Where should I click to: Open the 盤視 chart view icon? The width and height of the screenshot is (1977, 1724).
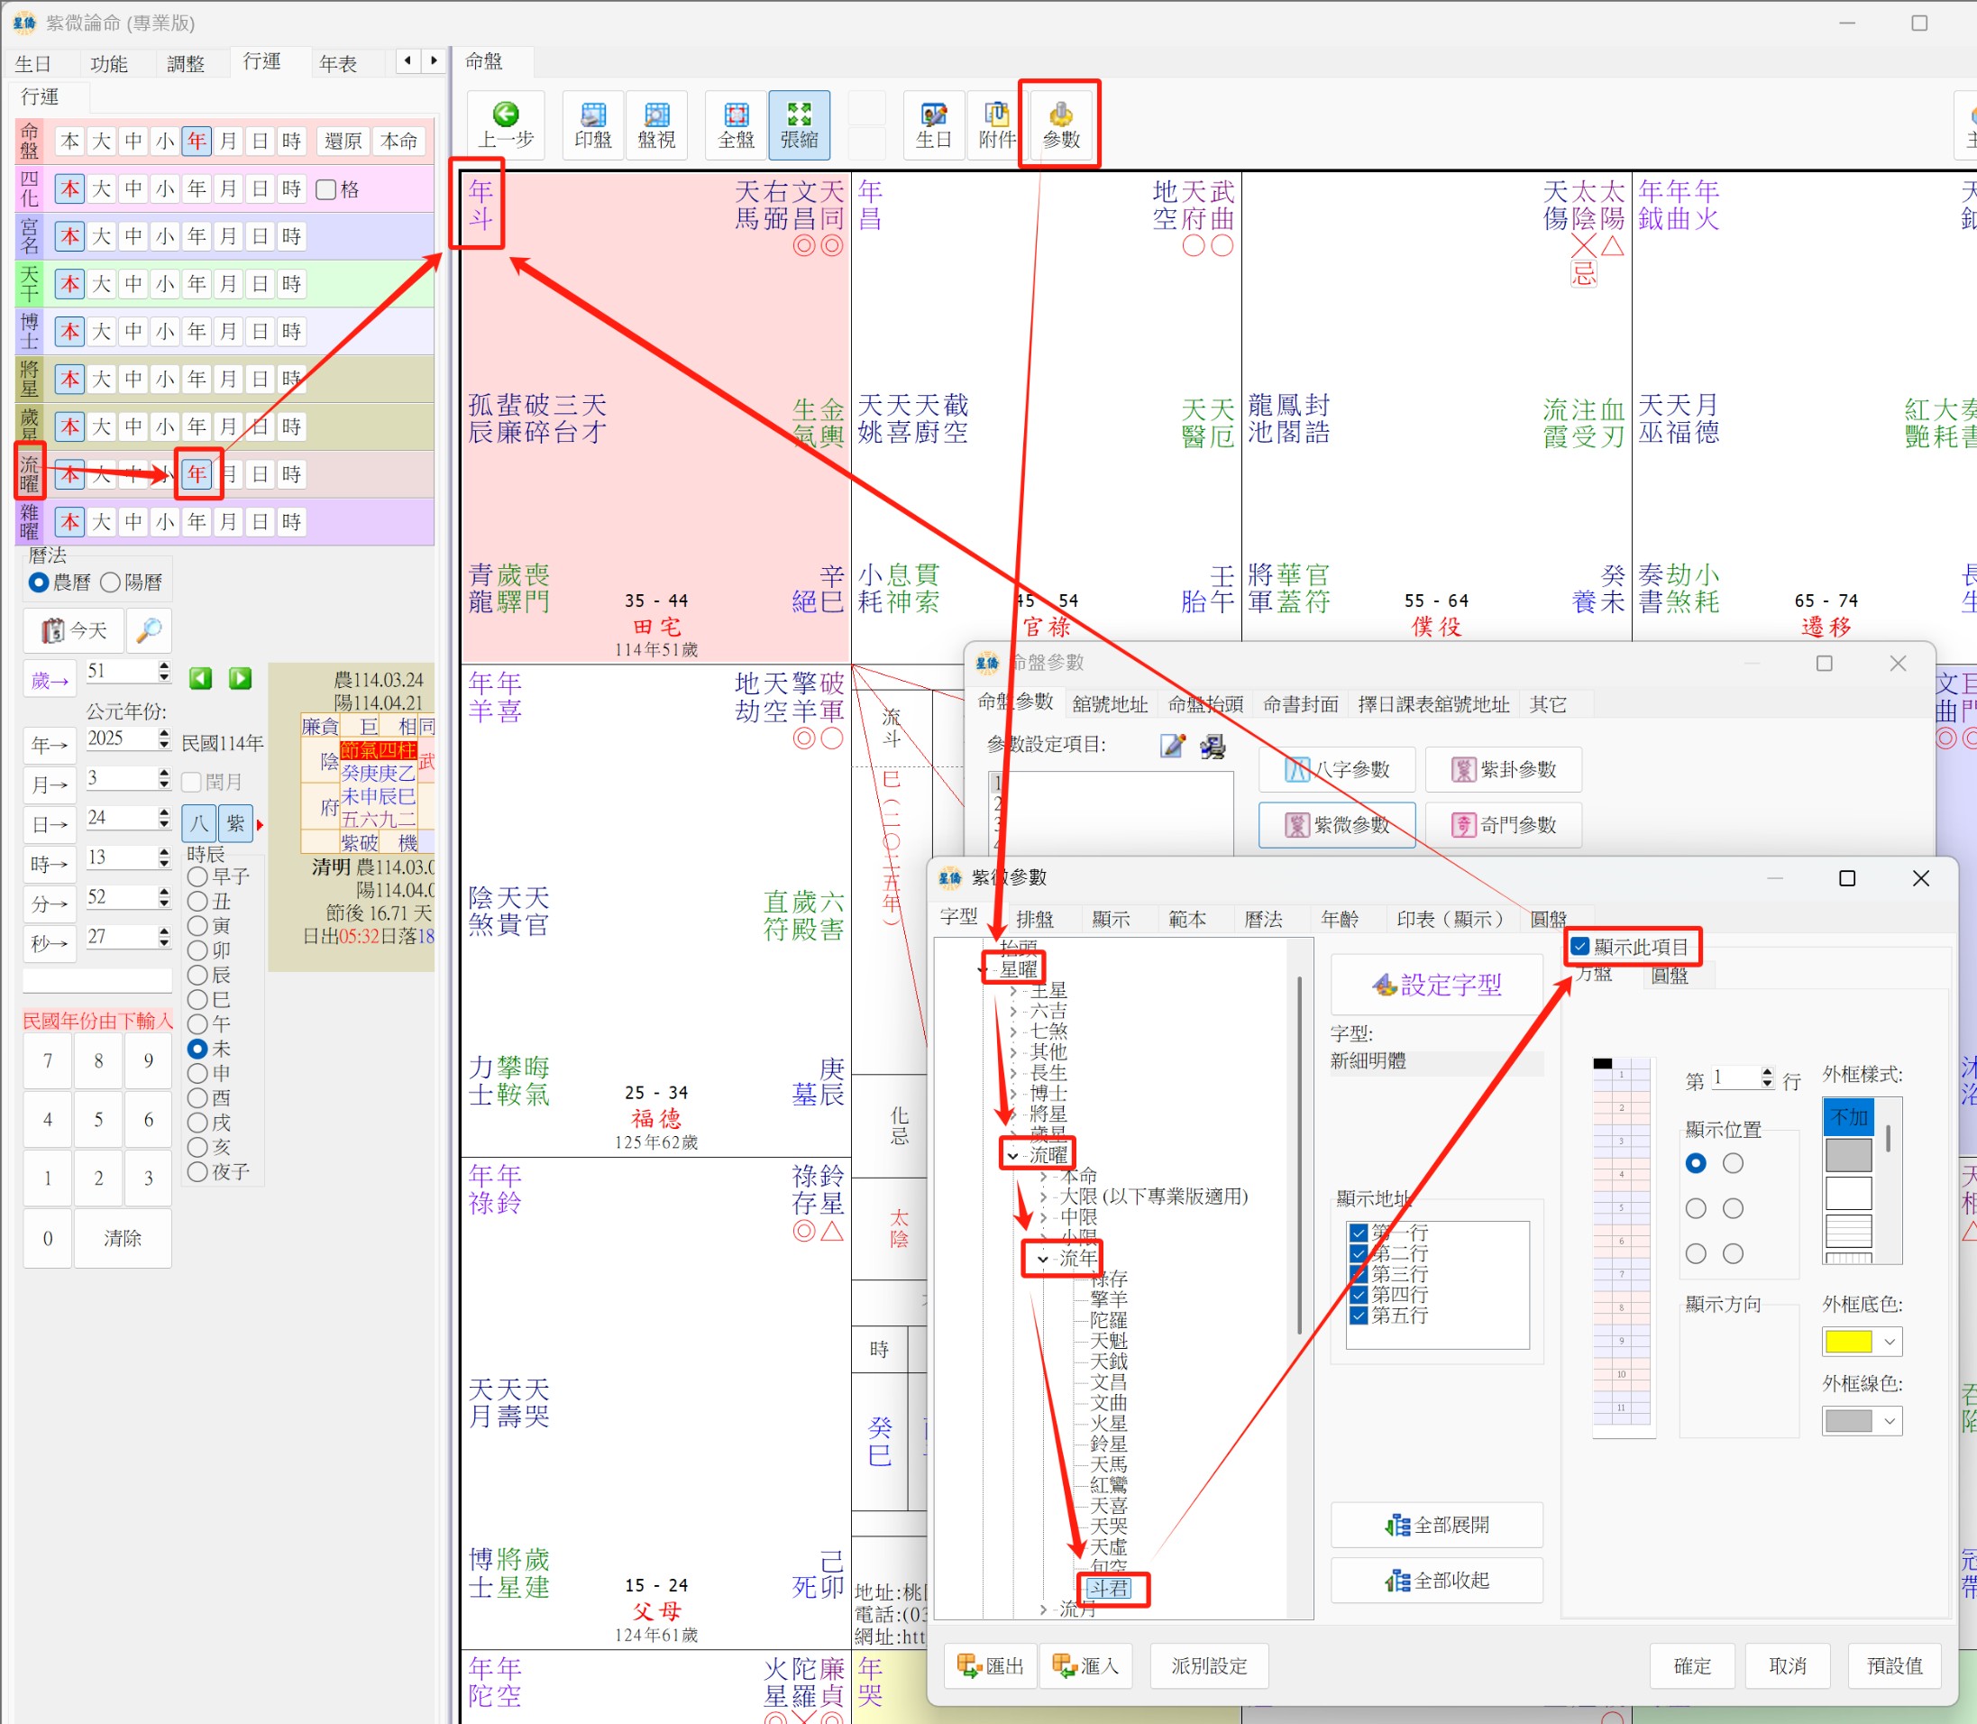coord(656,125)
